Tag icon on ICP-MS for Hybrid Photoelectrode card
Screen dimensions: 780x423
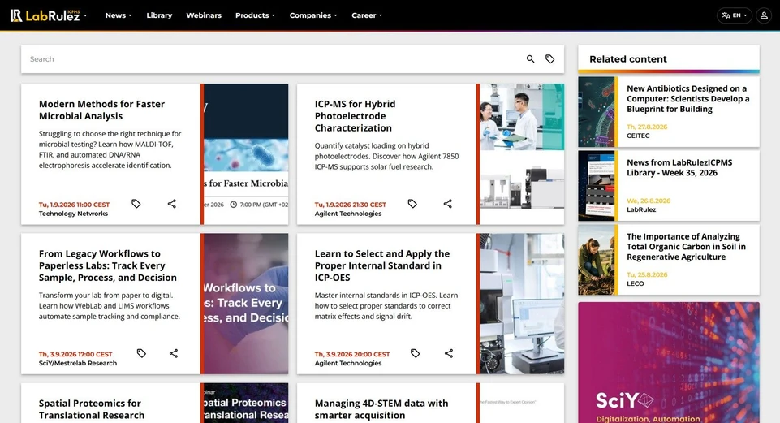point(412,204)
